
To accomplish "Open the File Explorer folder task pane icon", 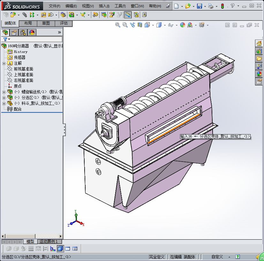I will [x=259, y=58].
